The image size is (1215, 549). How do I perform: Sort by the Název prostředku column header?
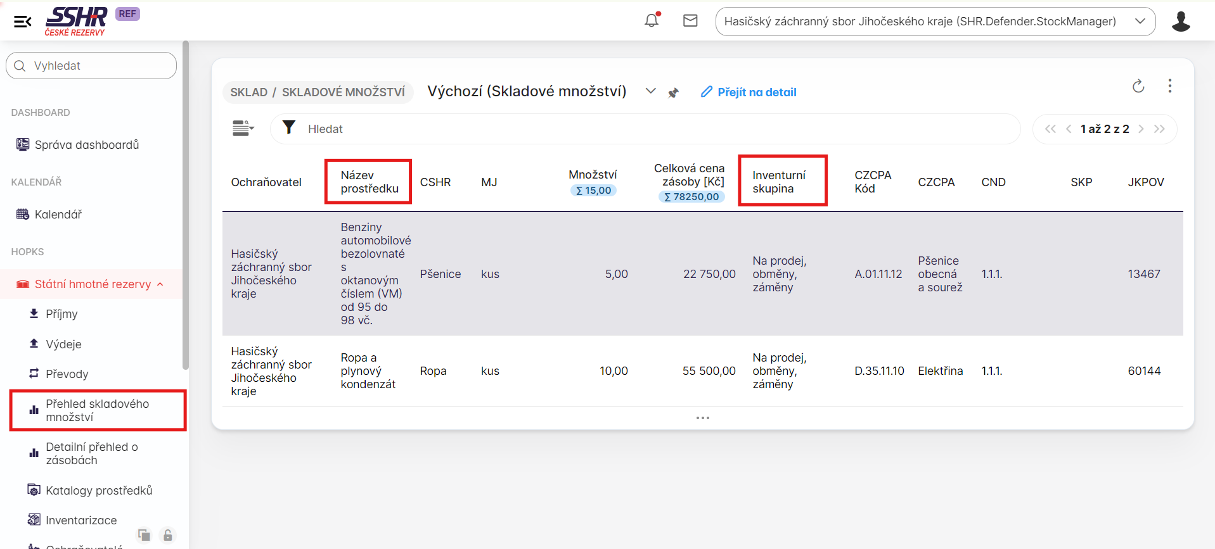[x=369, y=182]
